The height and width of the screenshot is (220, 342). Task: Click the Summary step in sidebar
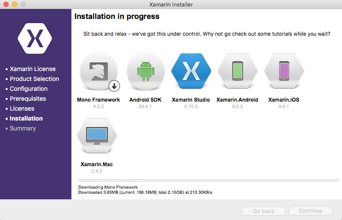(23, 128)
